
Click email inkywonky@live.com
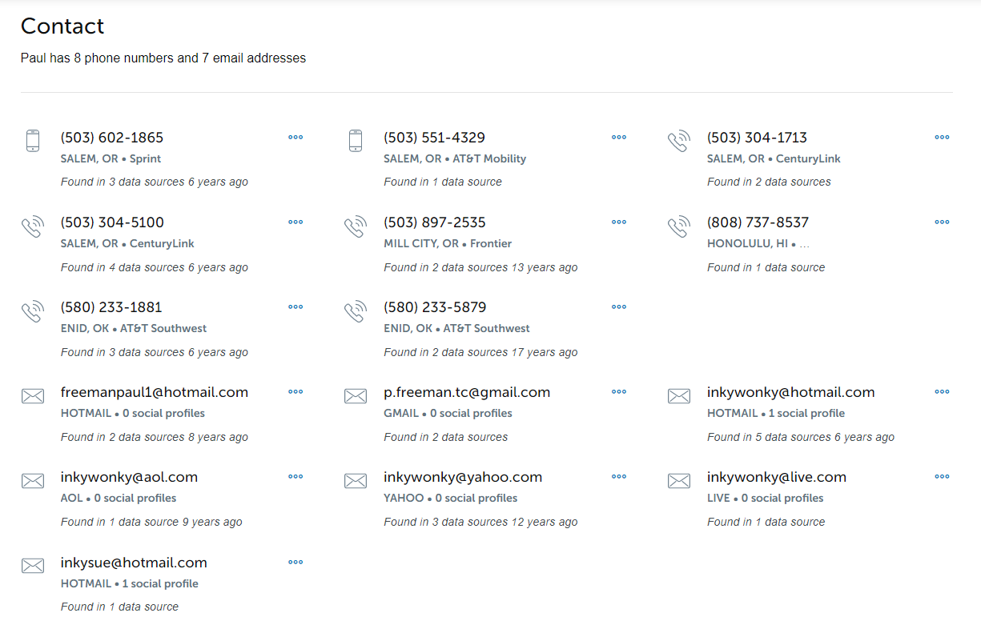(777, 477)
